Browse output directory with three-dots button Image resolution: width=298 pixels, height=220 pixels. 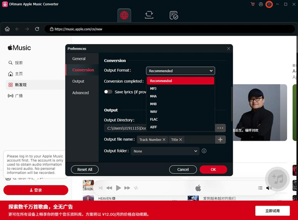[220, 128]
